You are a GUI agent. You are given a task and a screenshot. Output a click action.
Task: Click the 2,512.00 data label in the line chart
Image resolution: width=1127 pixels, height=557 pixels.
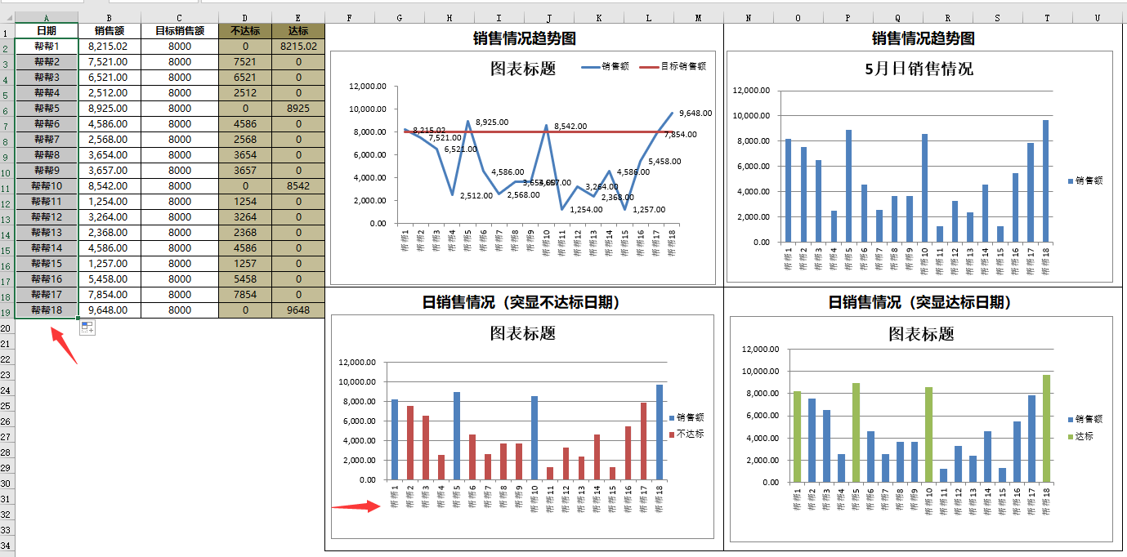point(476,195)
